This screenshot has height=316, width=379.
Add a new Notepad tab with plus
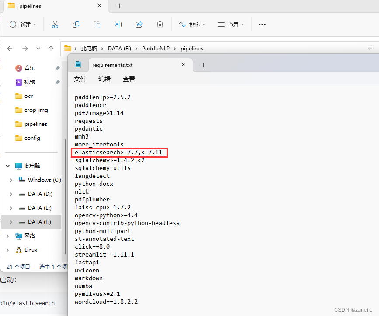tap(204, 65)
